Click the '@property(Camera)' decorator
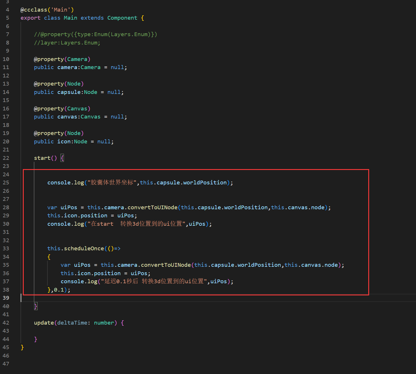This screenshot has height=374, width=416. pyautogui.click(x=62, y=59)
